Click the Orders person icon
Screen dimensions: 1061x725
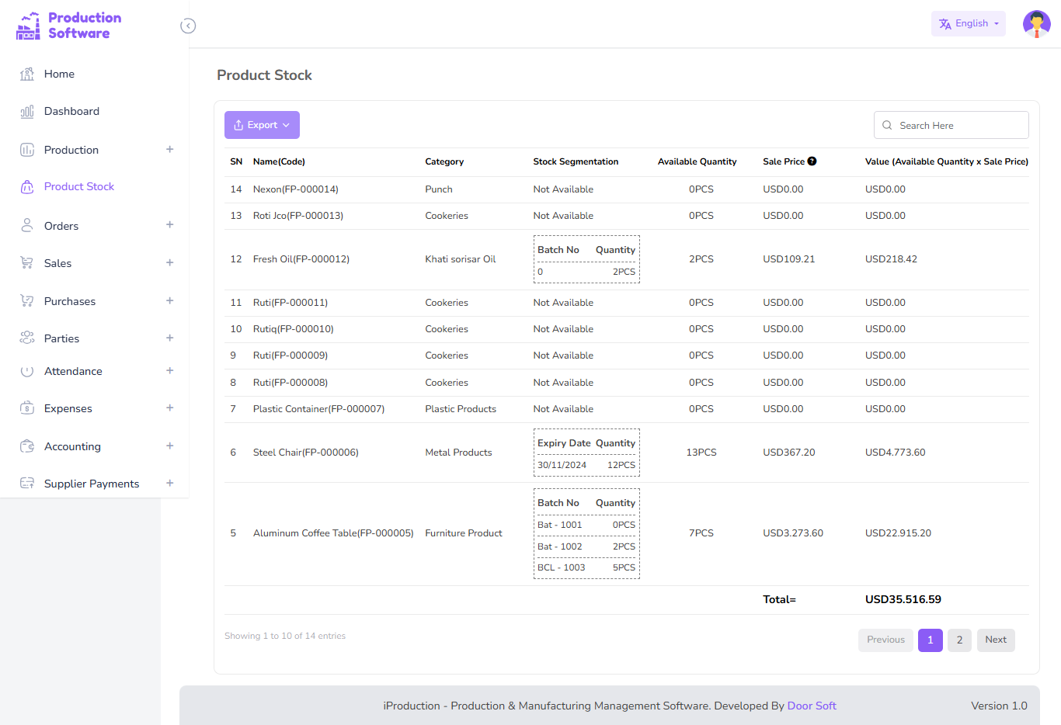(x=27, y=225)
